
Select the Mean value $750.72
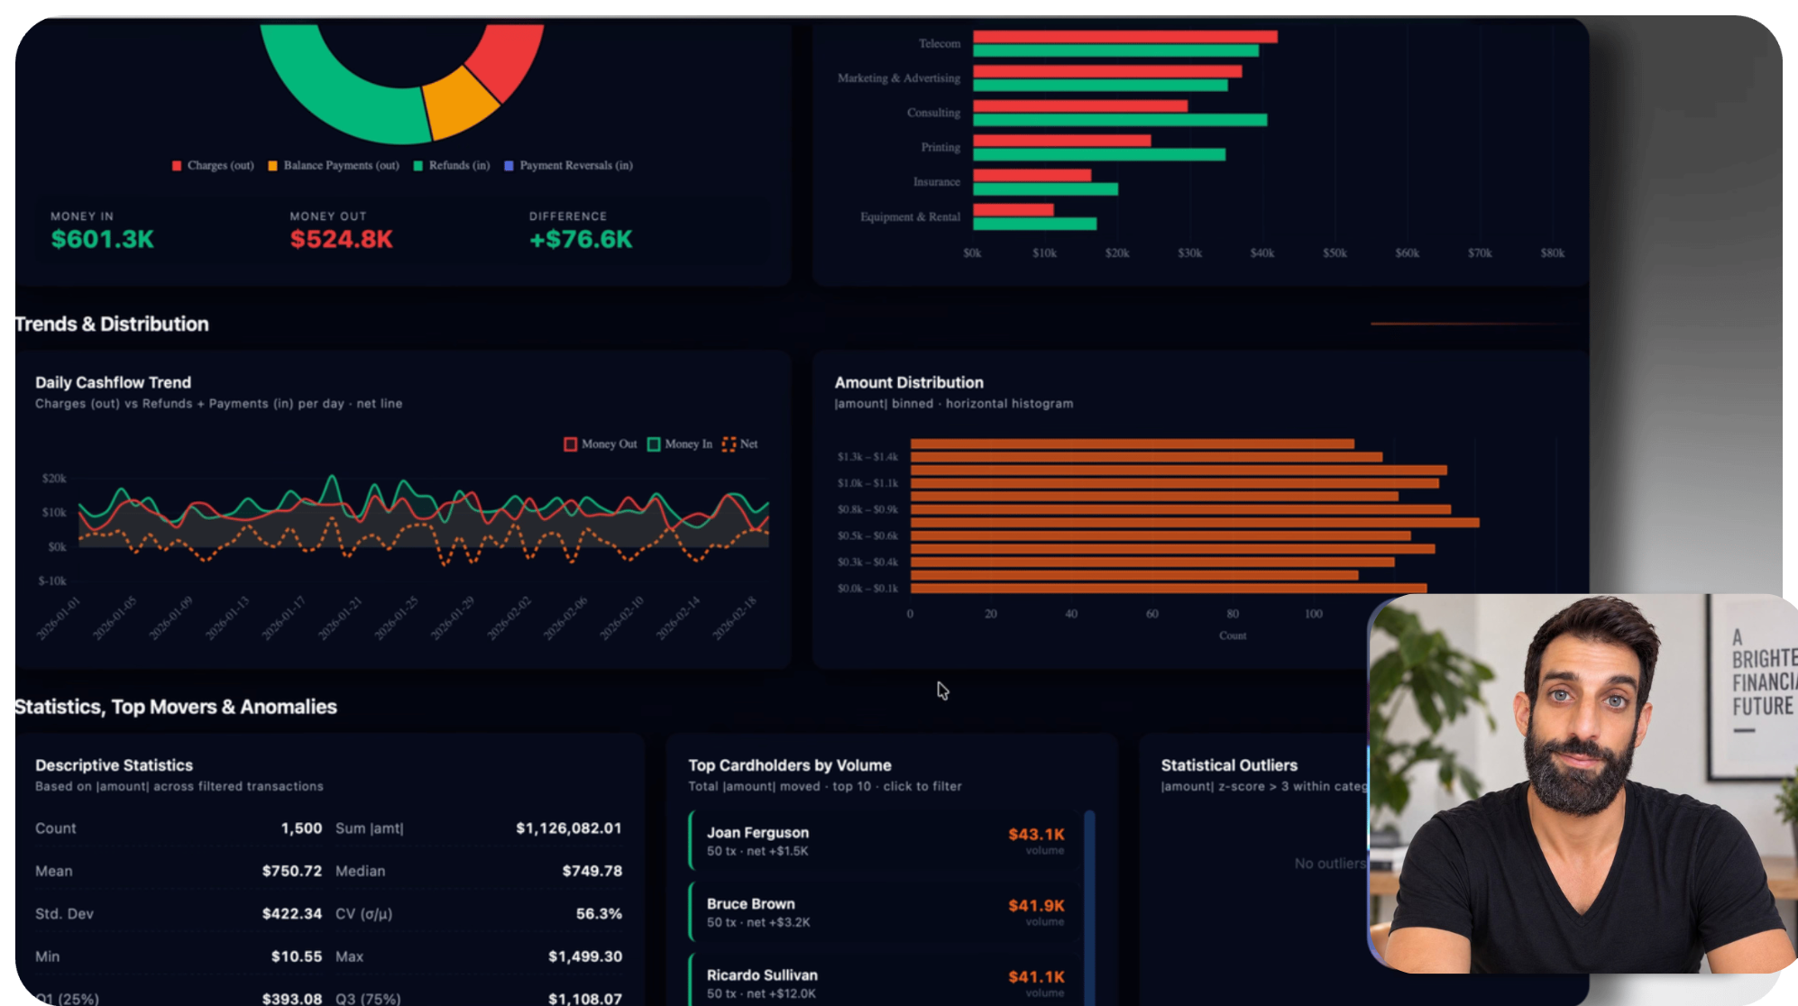tap(292, 872)
